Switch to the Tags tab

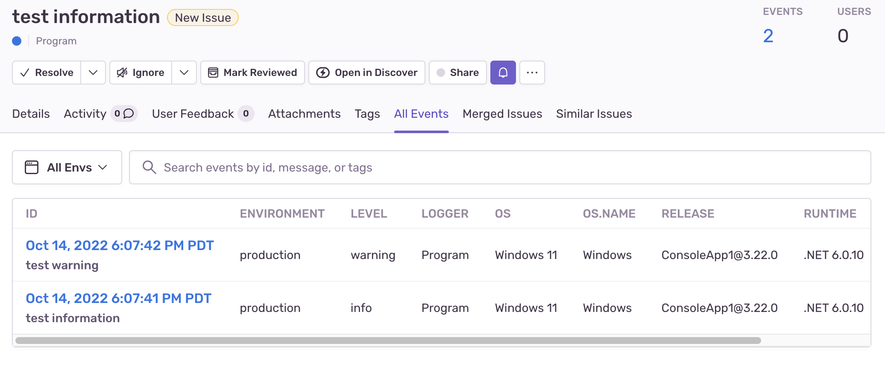pyautogui.click(x=367, y=114)
